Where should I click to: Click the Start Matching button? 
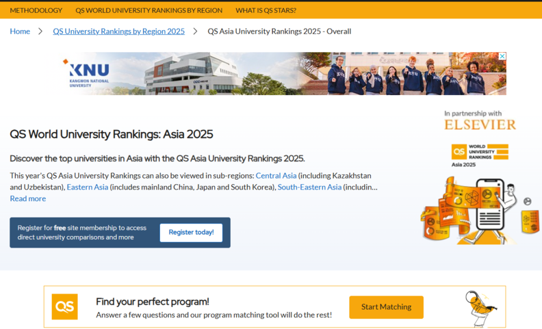386,307
